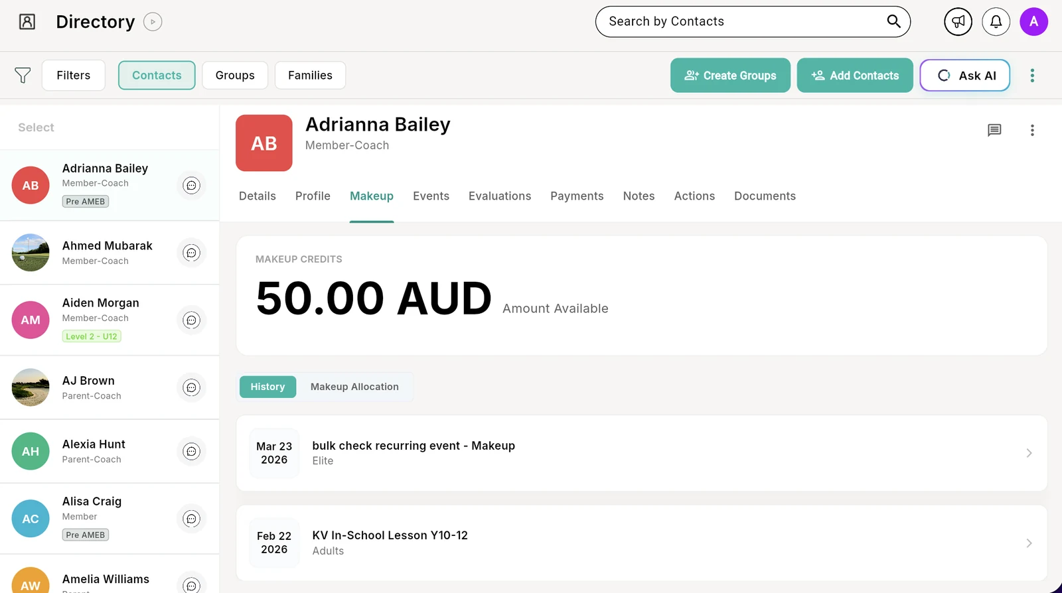Viewport: 1062px width, 593px height.
Task: Switch to Makeup Allocation view
Action: click(x=354, y=387)
